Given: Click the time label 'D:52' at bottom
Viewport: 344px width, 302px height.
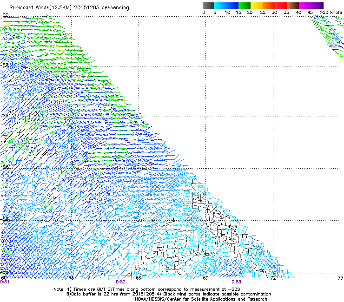Looking at the screenshot, I should pos(120,282).
